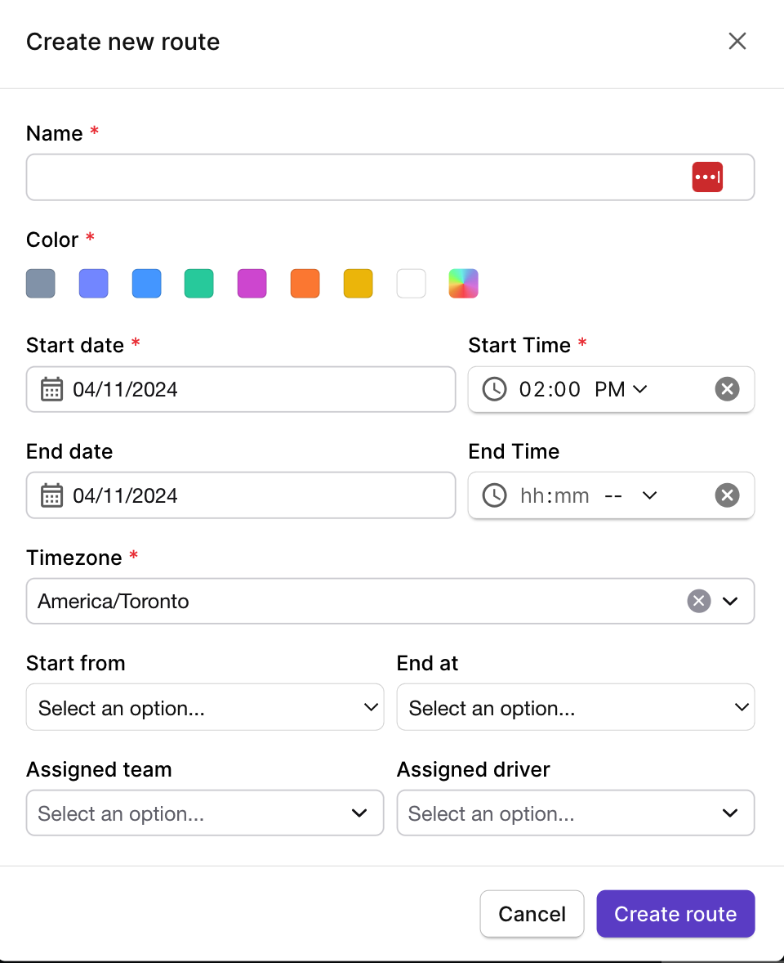Close the Create new route dialog

click(x=737, y=41)
